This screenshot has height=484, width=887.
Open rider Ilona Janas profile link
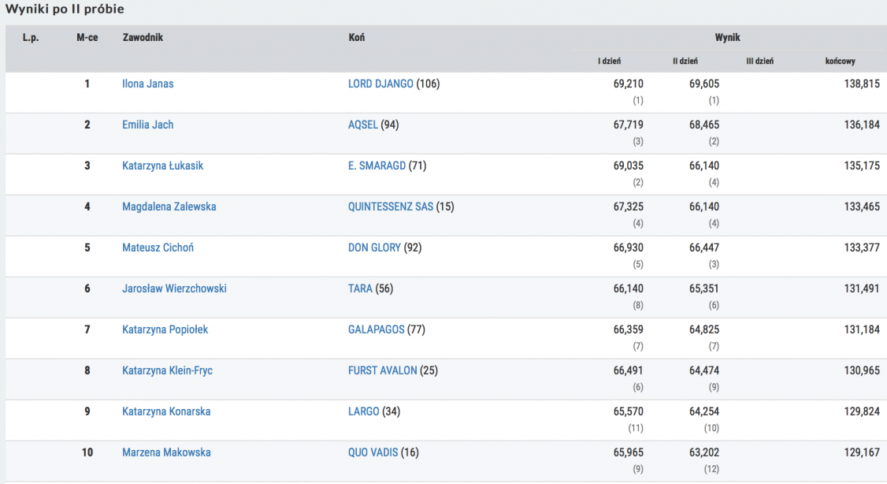click(x=148, y=84)
